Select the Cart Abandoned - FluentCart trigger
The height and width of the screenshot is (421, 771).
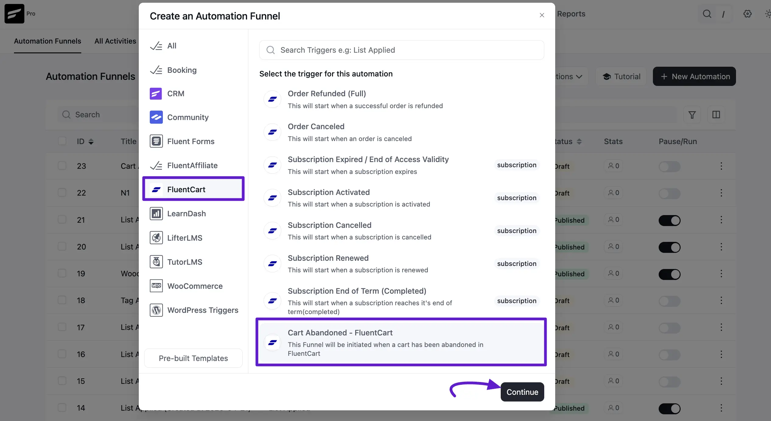[x=401, y=342]
